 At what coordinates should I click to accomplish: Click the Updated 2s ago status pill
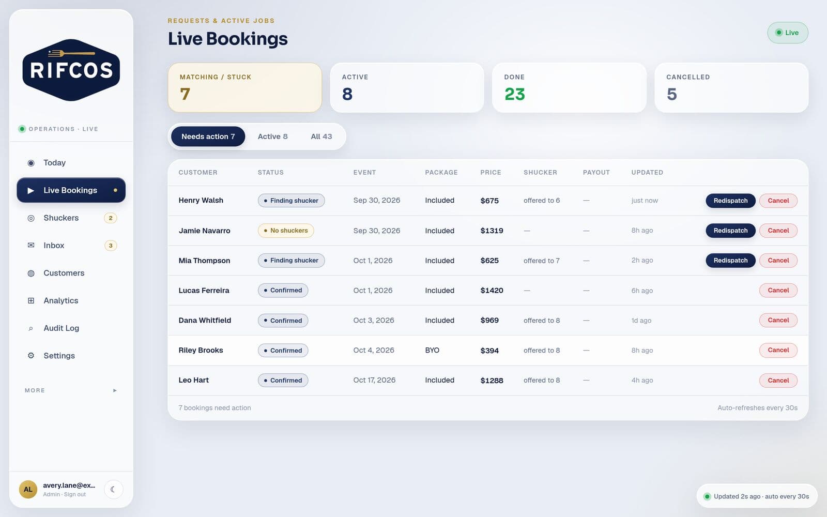pos(757,496)
